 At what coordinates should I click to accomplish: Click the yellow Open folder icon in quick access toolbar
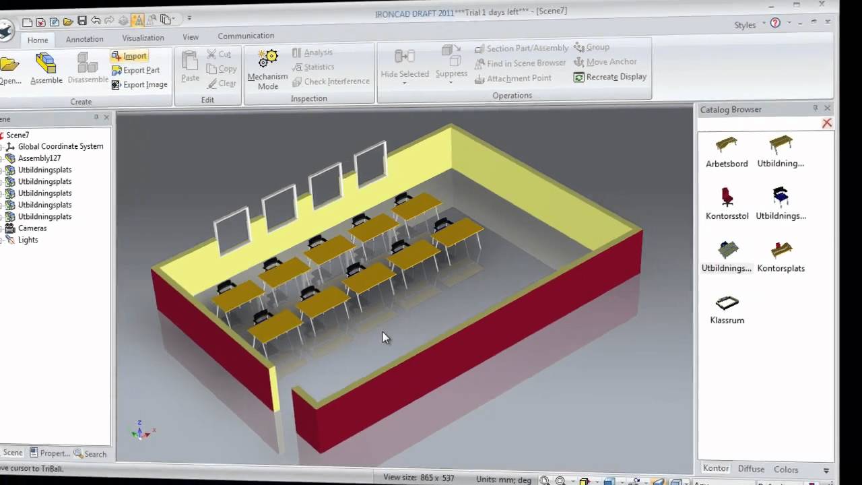tap(68, 22)
